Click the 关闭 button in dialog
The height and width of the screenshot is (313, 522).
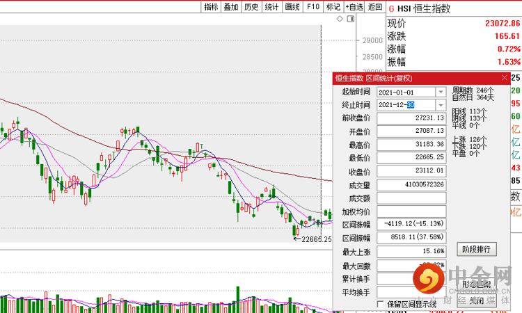click(x=476, y=300)
